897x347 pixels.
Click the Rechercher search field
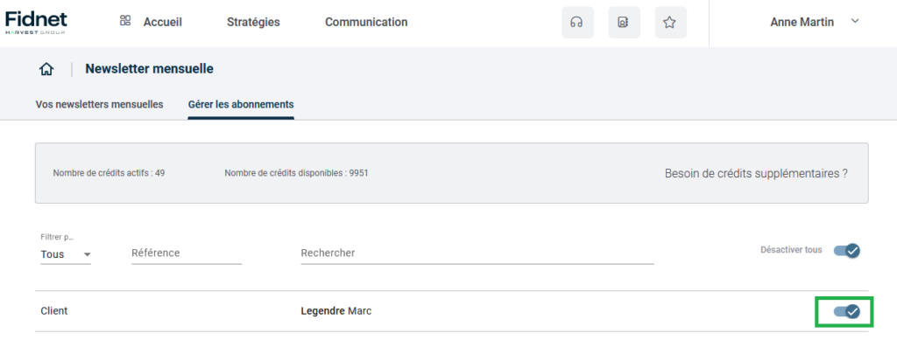click(x=477, y=253)
